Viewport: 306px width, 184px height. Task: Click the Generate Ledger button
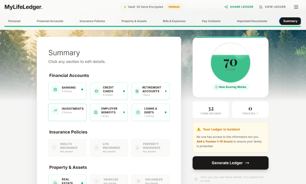point(230,163)
